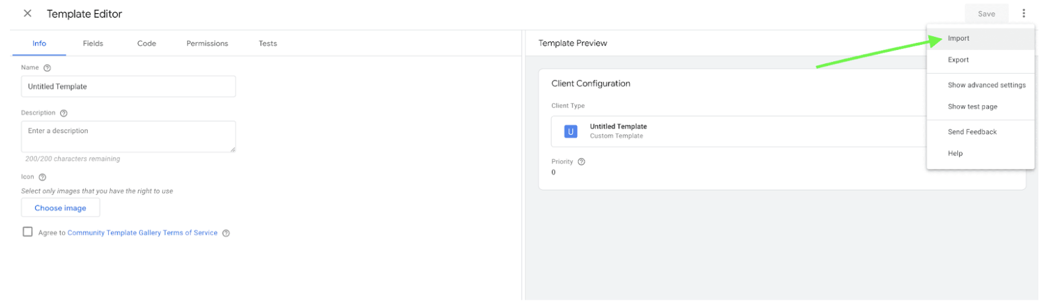Click help icon next to Priority

pos(581,162)
